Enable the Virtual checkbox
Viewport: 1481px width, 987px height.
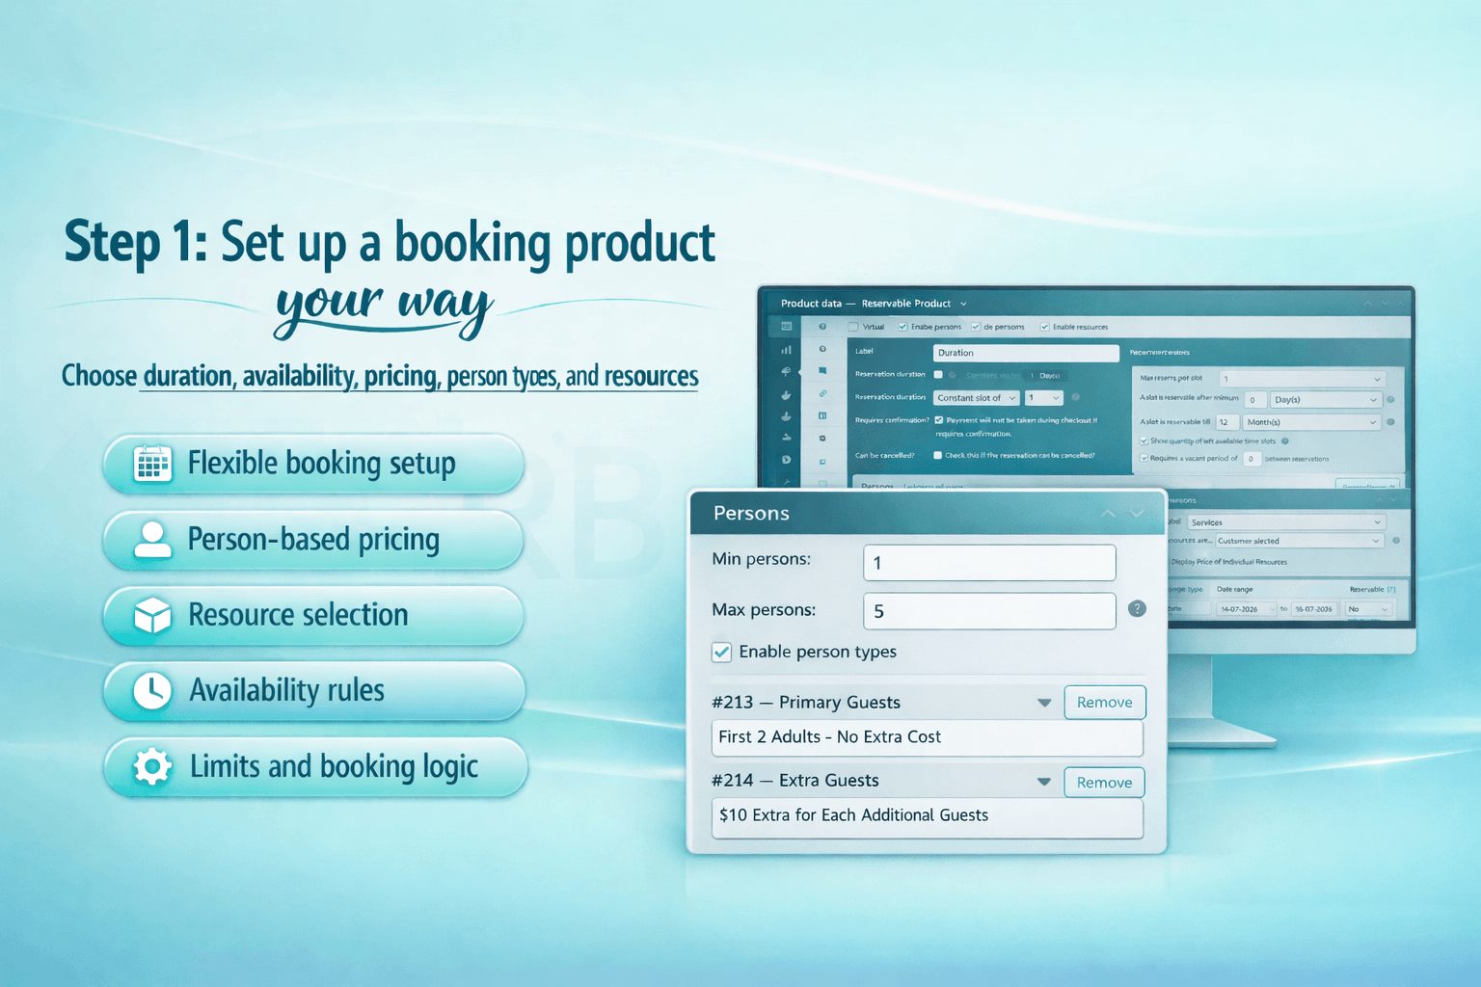coord(853,327)
